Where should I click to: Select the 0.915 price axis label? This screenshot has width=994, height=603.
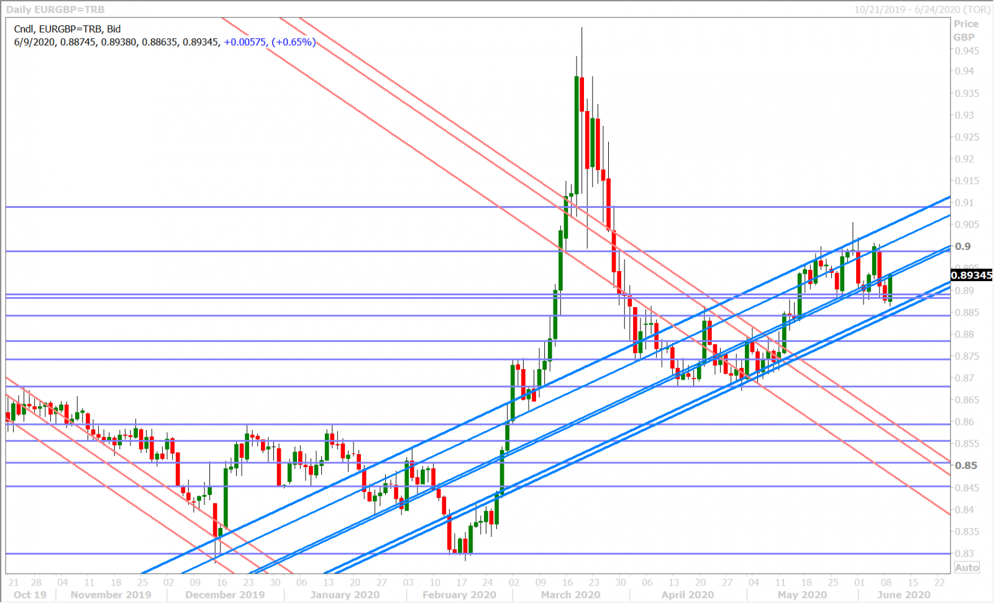tap(967, 181)
